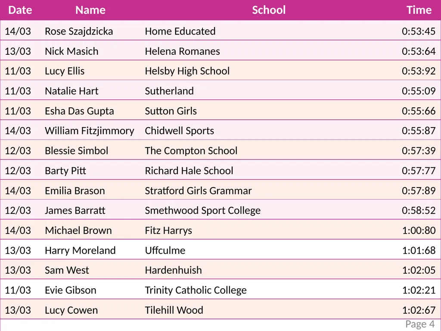Viewport: 441px width, 331px height.
Task: Select the James Barratt name cell
Action: click(x=75, y=210)
